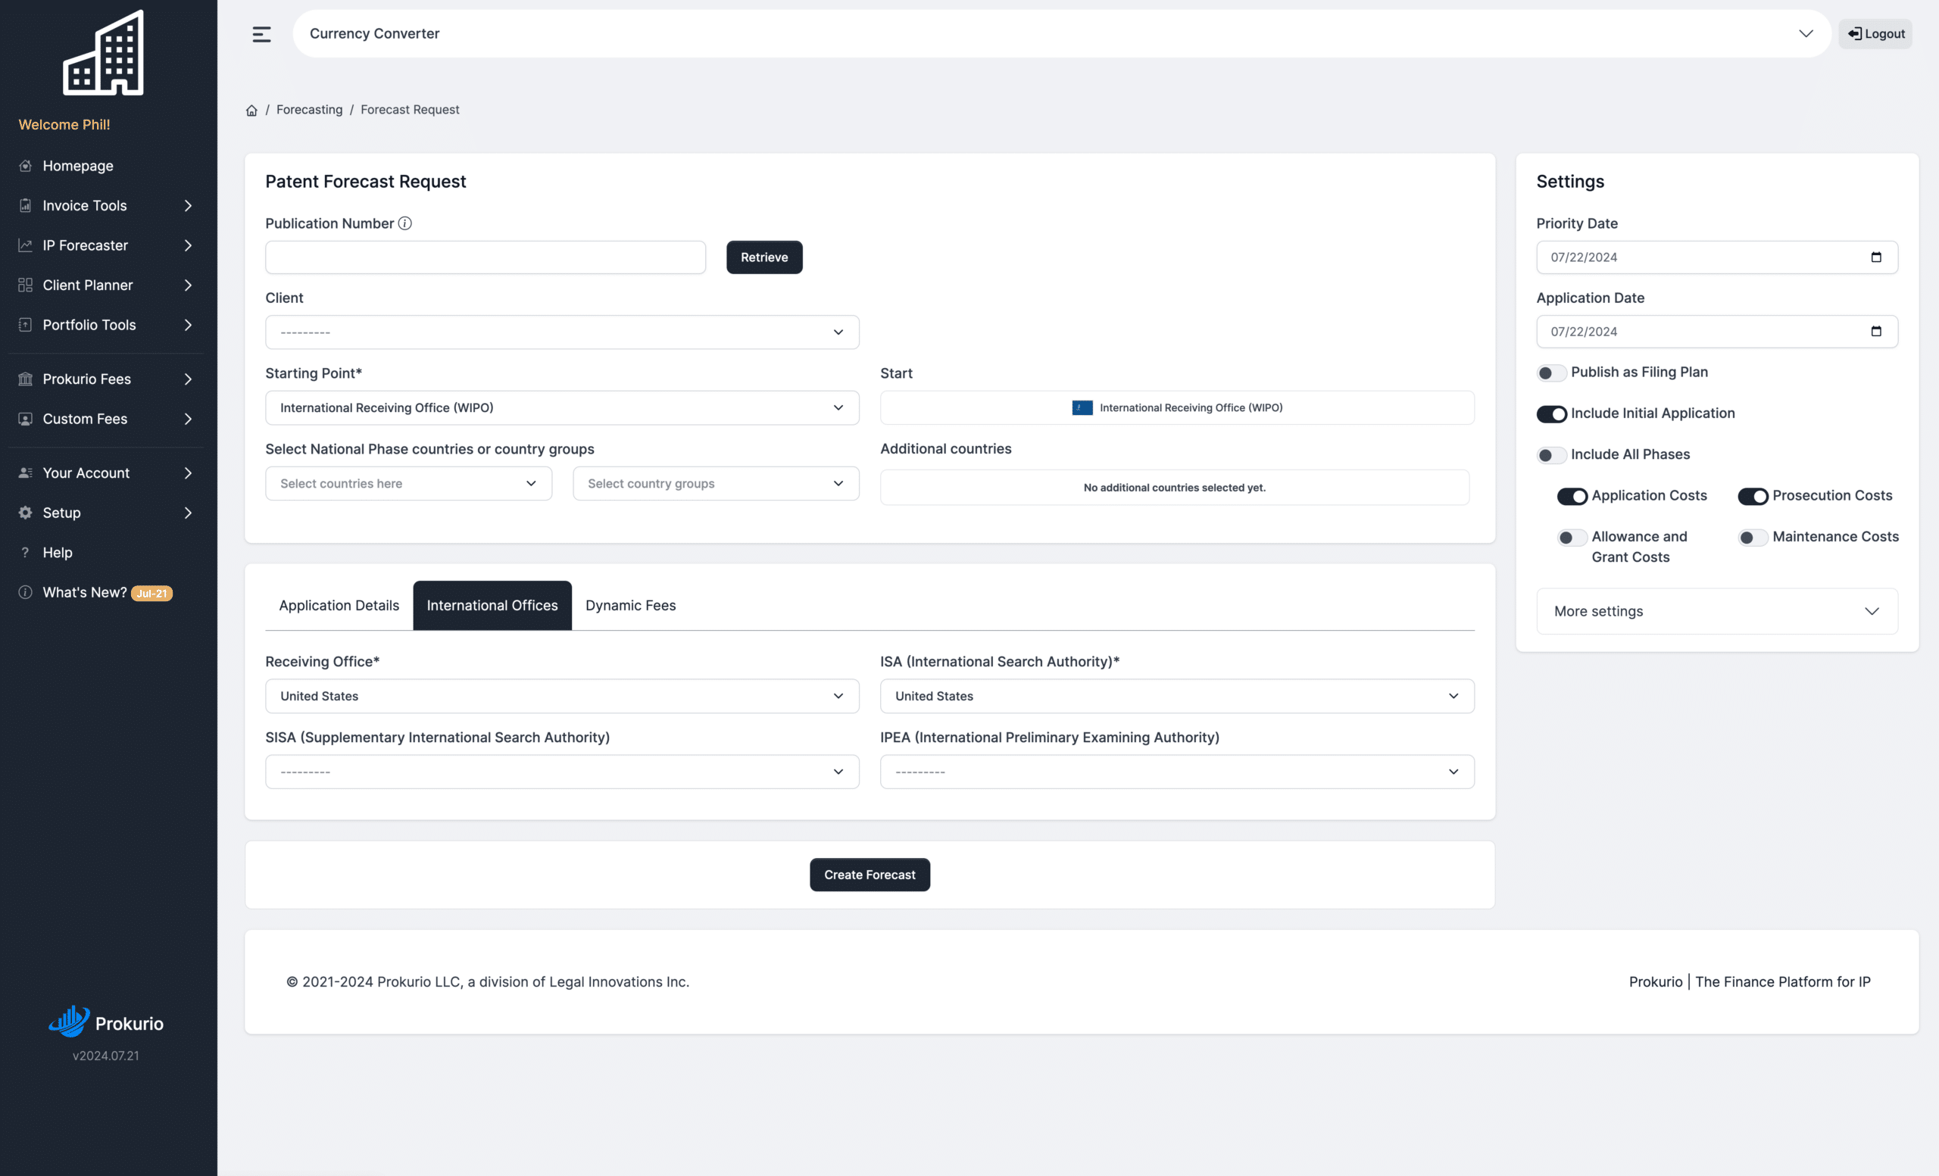Click the Help question mark icon
The image size is (1939, 1176).
pyautogui.click(x=25, y=552)
